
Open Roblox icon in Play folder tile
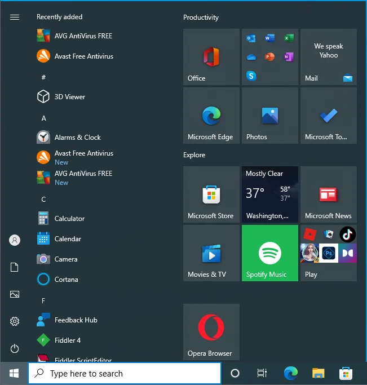[310, 234]
